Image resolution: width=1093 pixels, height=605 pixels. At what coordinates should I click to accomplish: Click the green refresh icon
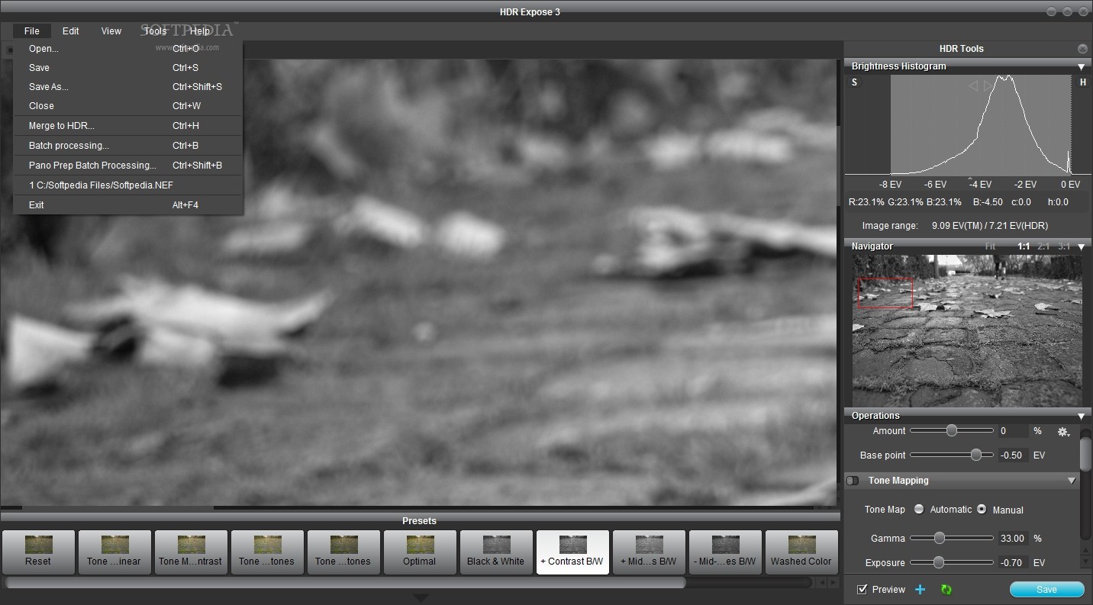tap(946, 589)
